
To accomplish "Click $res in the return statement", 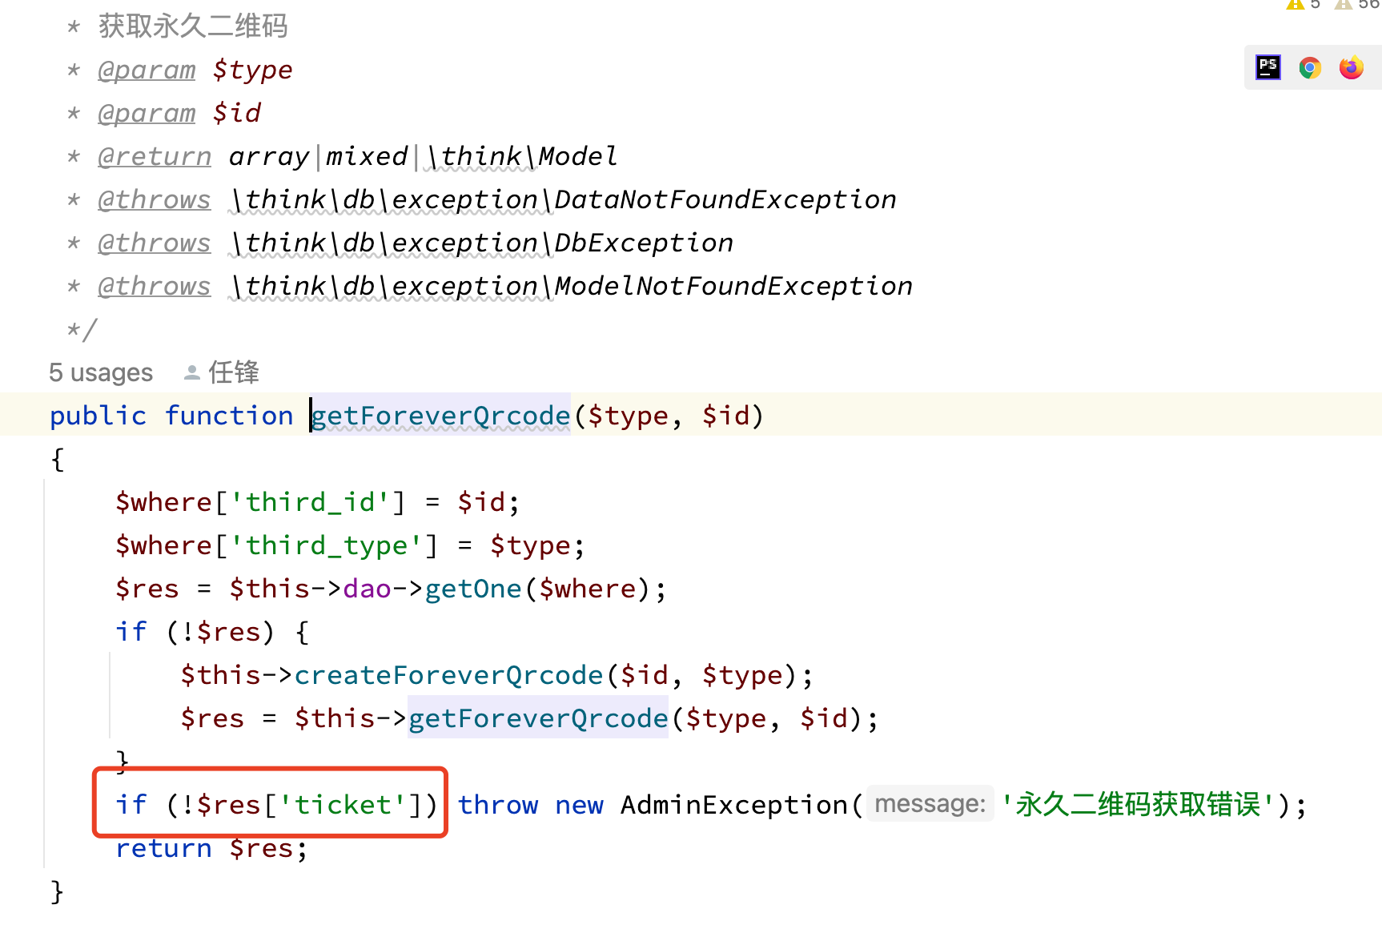I will [x=261, y=848].
